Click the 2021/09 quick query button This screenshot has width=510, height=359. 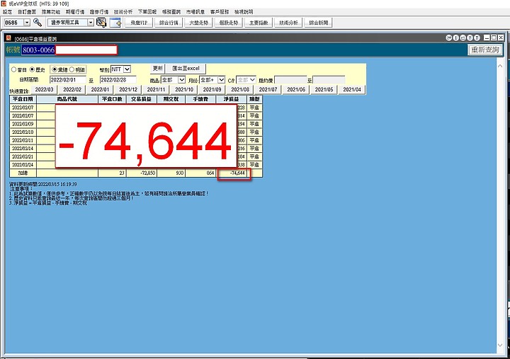pyautogui.click(x=212, y=89)
